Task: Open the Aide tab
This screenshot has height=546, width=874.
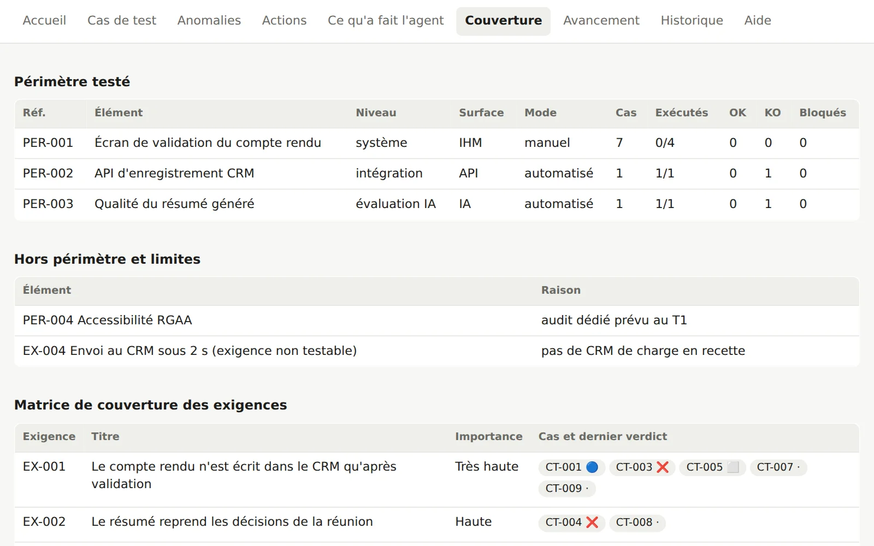Action: (x=758, y=21)
